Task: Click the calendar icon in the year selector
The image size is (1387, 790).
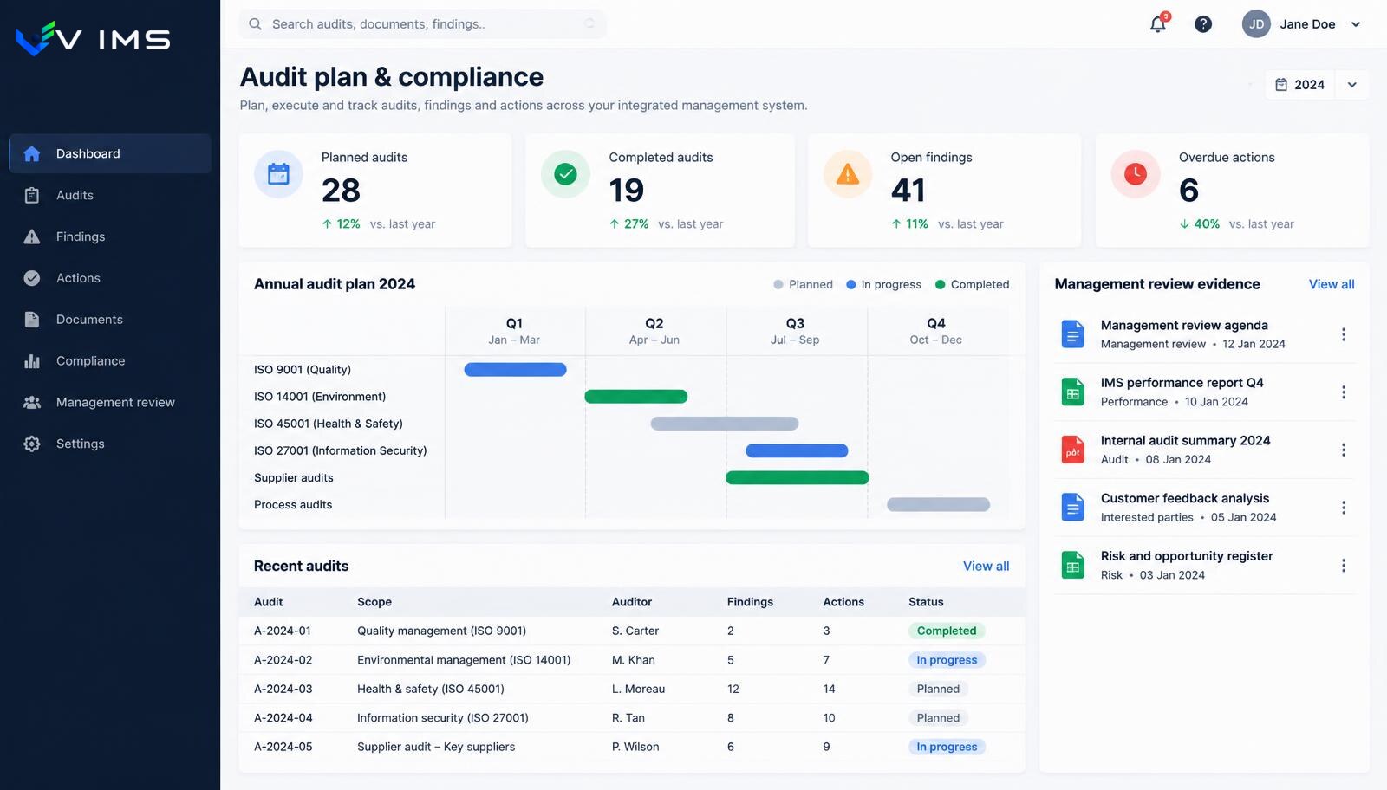Action: 1281,85
